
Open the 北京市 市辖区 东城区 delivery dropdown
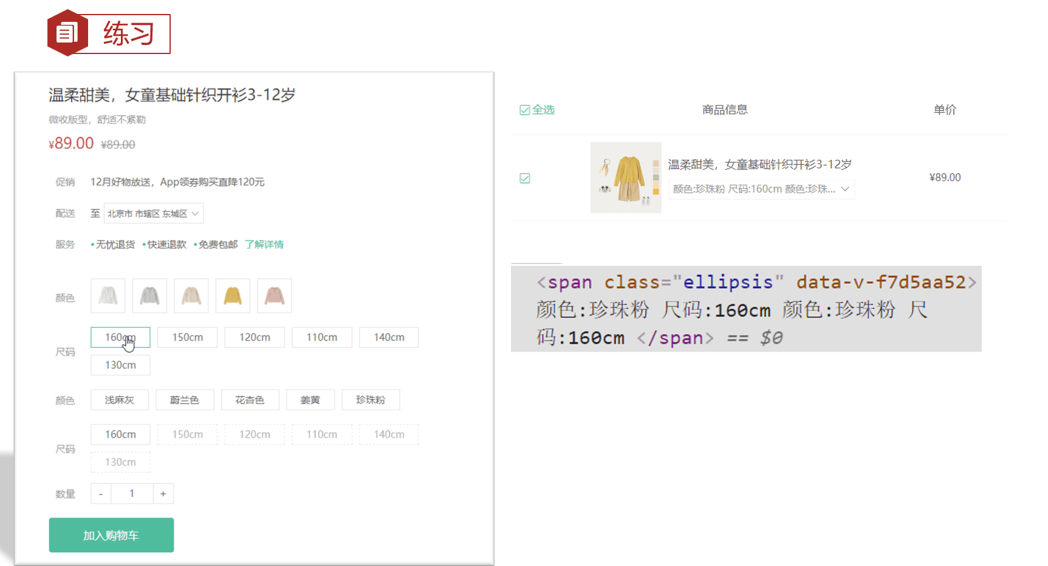153,213
